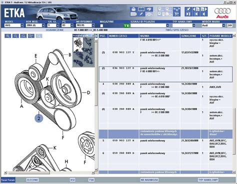Click parts list scroll-down arrow
The width and height of the screenshot is (237, 184).
point(234,172)
